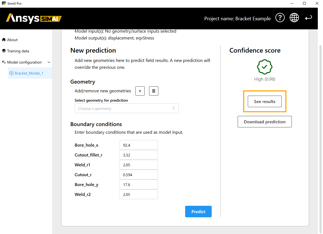Remove geometry using the trash icon
The height and width of the screenshot is (234, 323).
[x=154, y=91]
